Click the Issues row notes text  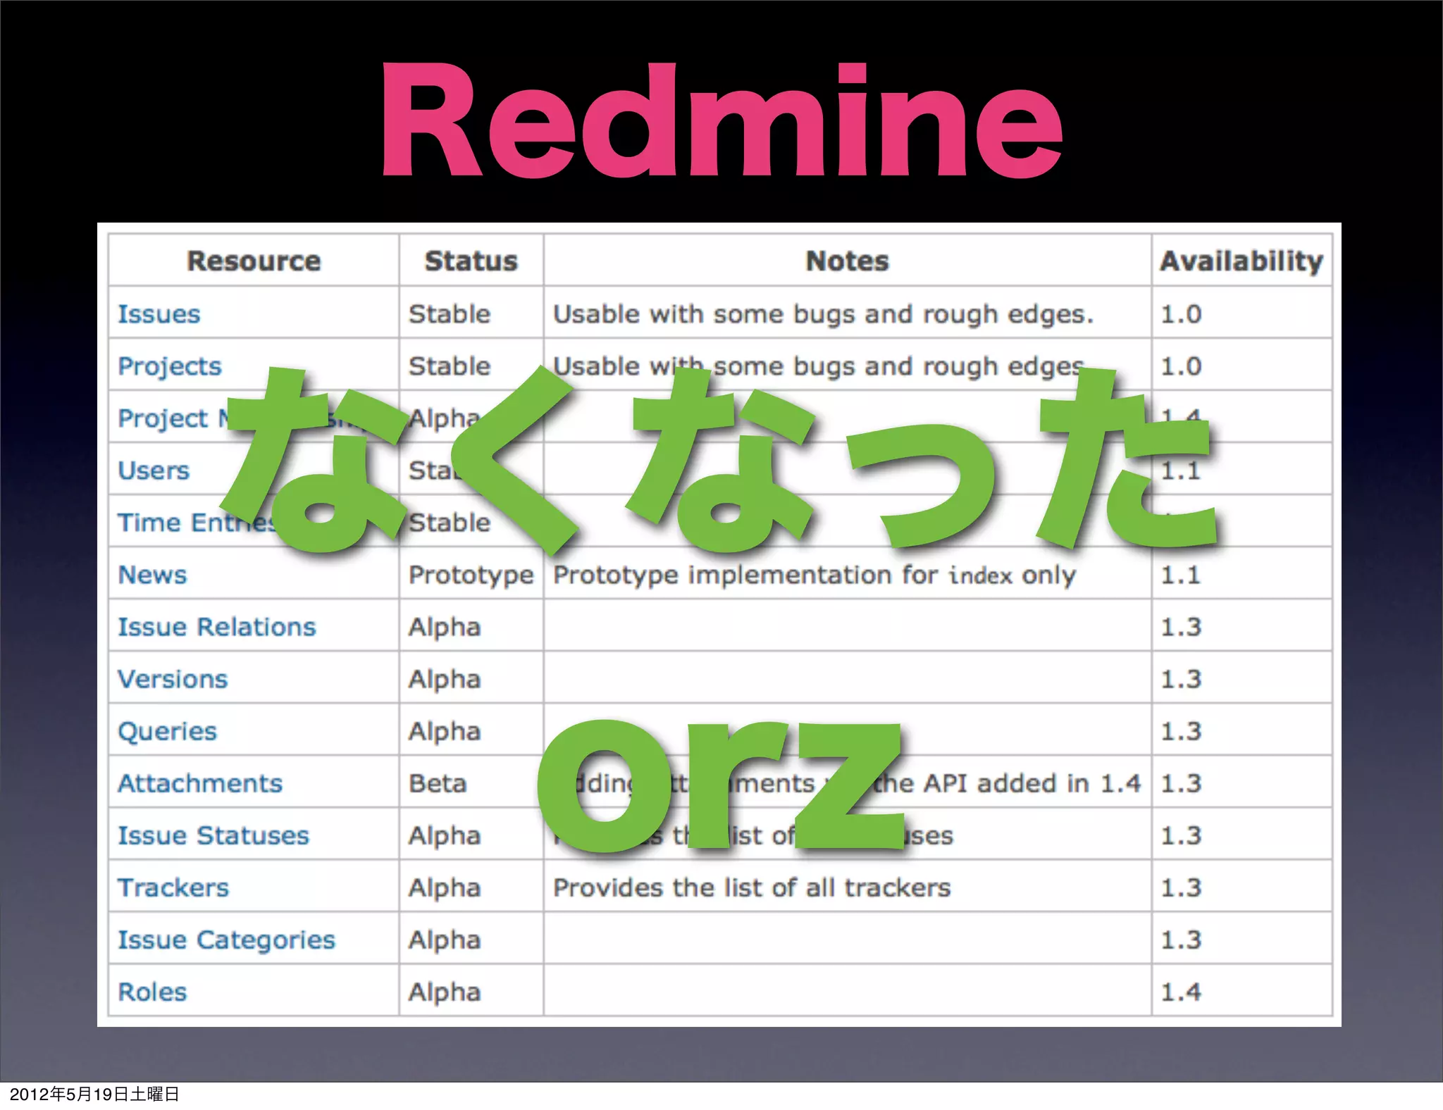(x=823, y=314)
